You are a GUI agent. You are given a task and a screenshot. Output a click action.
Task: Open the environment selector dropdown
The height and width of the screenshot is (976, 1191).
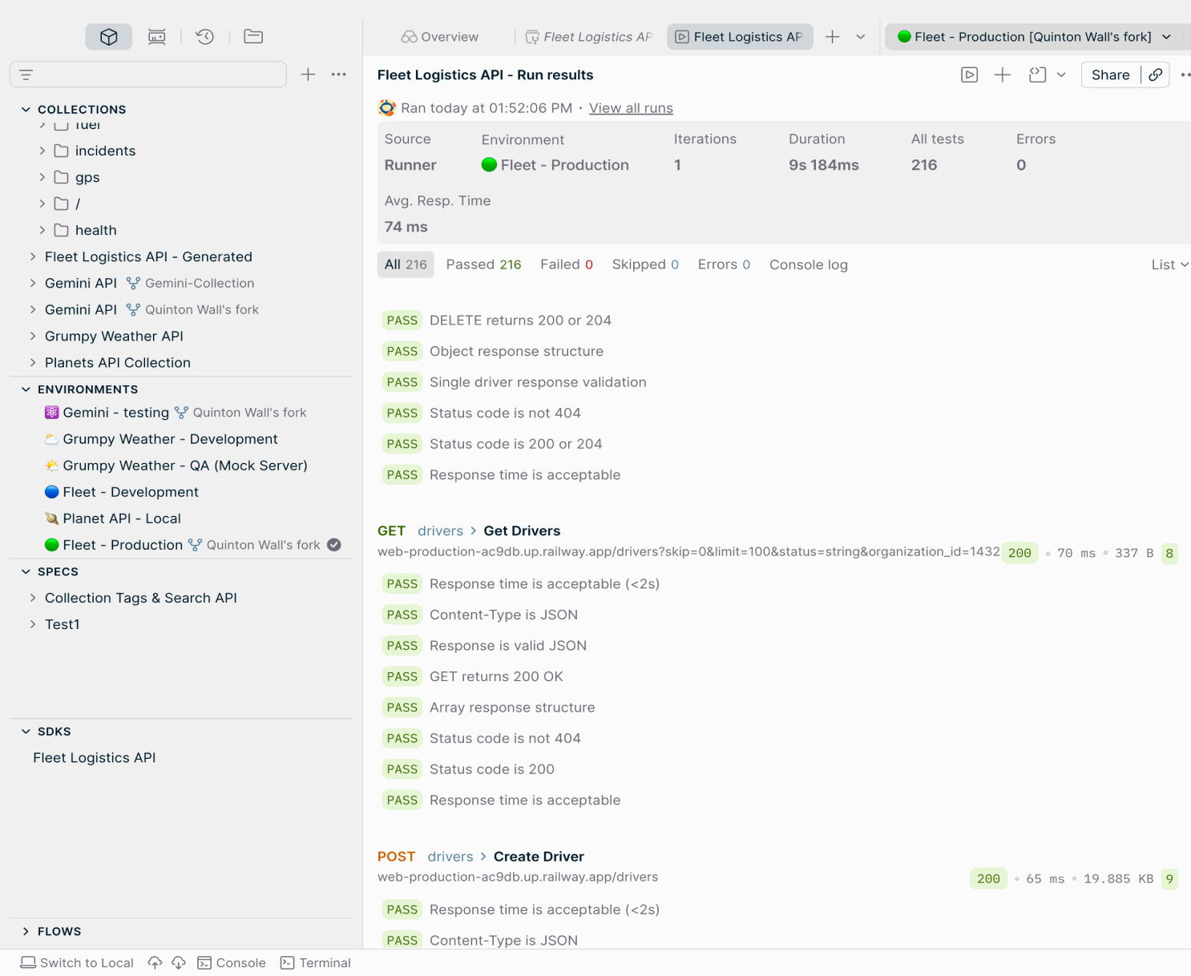1035,37
